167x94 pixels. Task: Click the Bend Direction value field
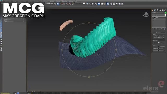(x=160, y=38)
